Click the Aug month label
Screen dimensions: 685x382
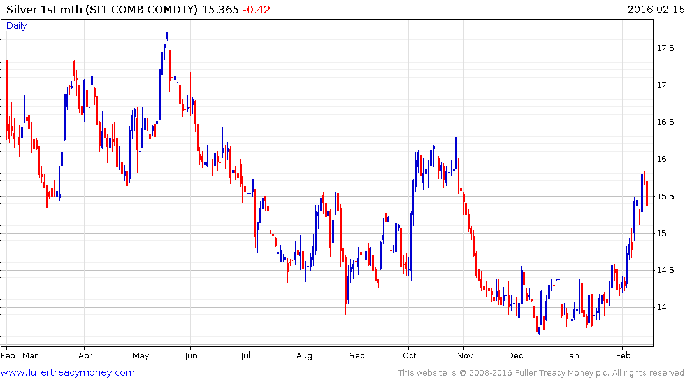[x=304, y=357]
